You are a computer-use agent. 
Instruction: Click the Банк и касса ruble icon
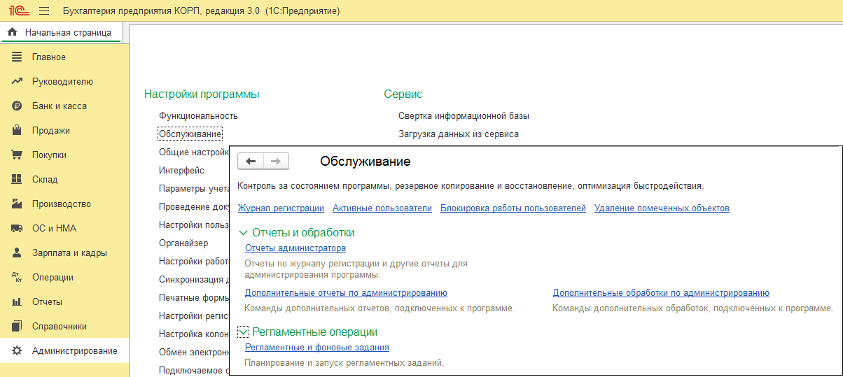[18, 106]
